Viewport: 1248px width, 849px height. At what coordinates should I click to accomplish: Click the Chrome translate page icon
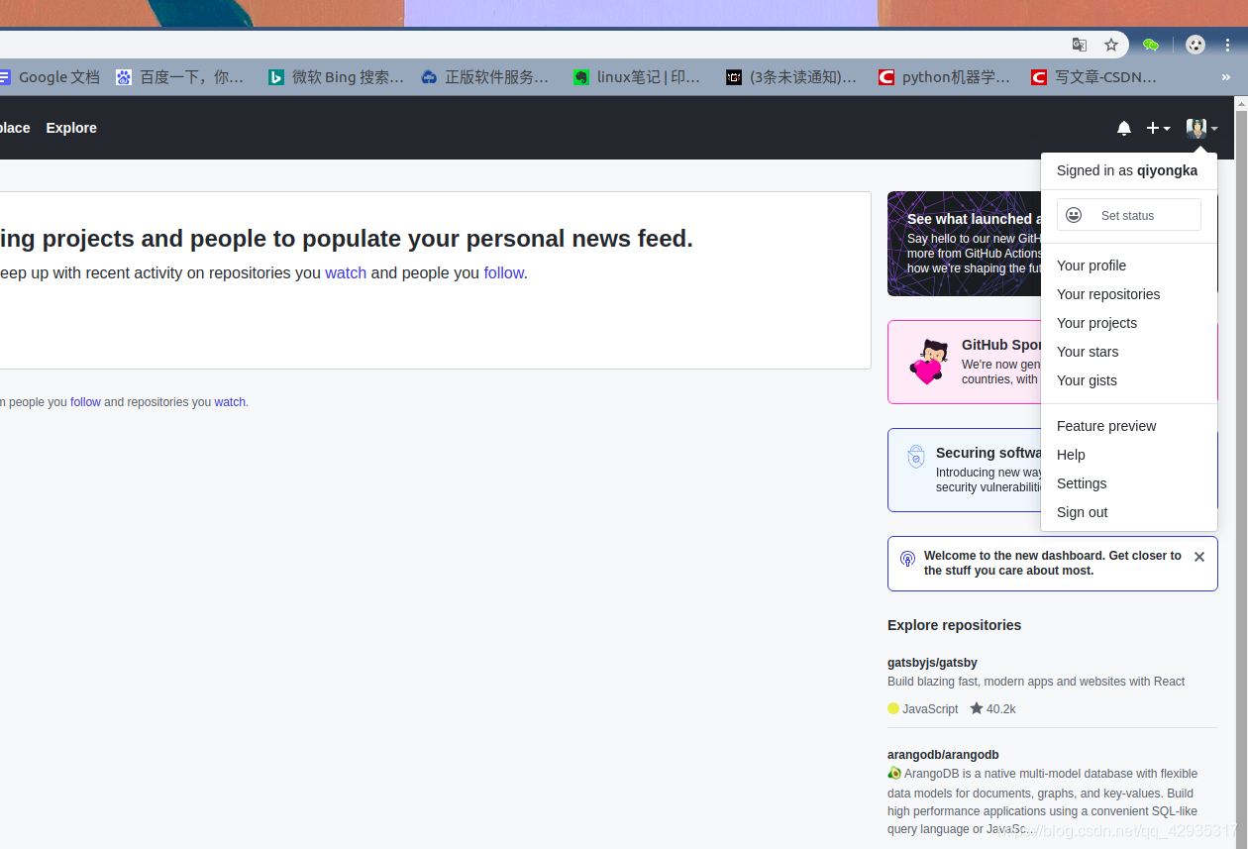[1080, 45]
